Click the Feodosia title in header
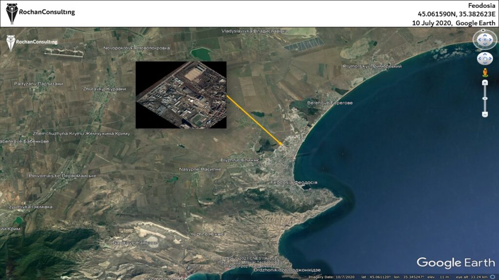This screenshot has height=280, width=499. 481,6
